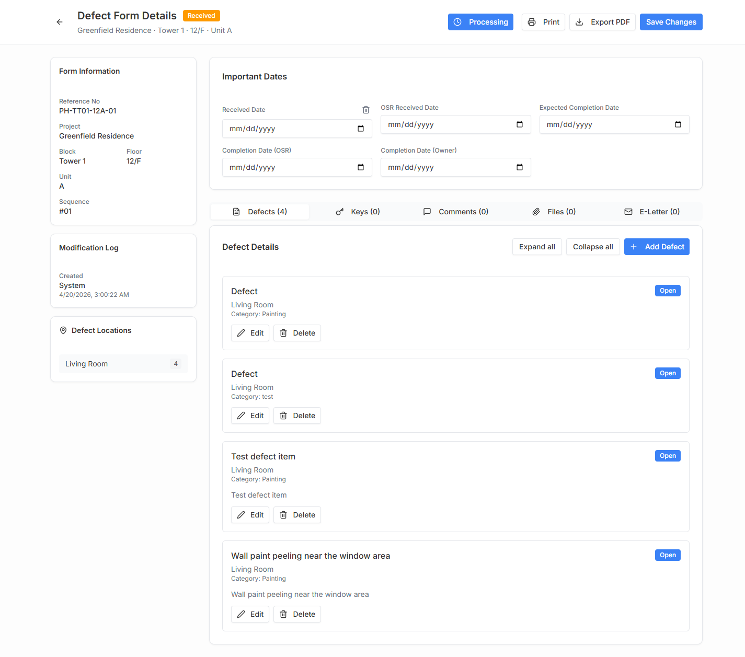Click Expand all defects
The height and width of the screenshot is (657, 745).
point(537,247)
